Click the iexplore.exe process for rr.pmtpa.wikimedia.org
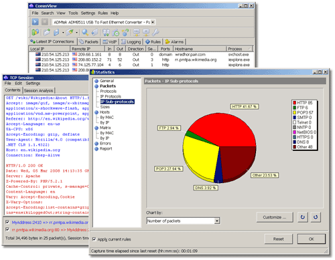The width and height of the screenshot is (335, 260). (239, 59)
